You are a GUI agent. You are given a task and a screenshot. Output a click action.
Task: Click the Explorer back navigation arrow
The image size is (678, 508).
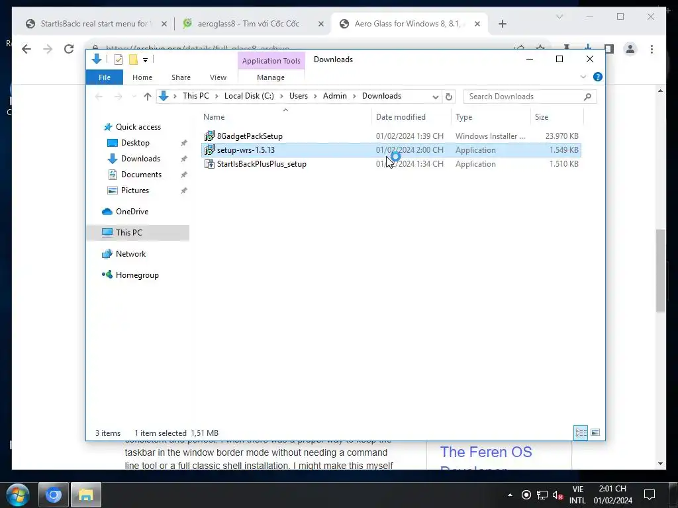(x=99, y=97)
